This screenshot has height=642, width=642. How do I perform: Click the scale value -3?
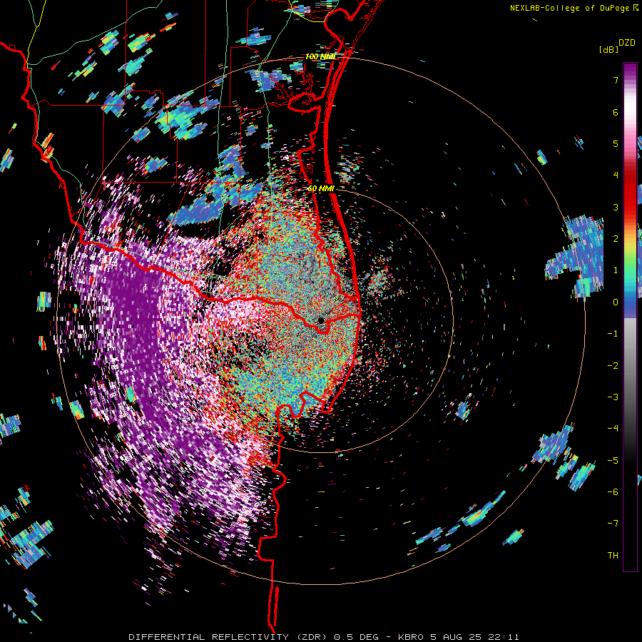click(613, 397)
